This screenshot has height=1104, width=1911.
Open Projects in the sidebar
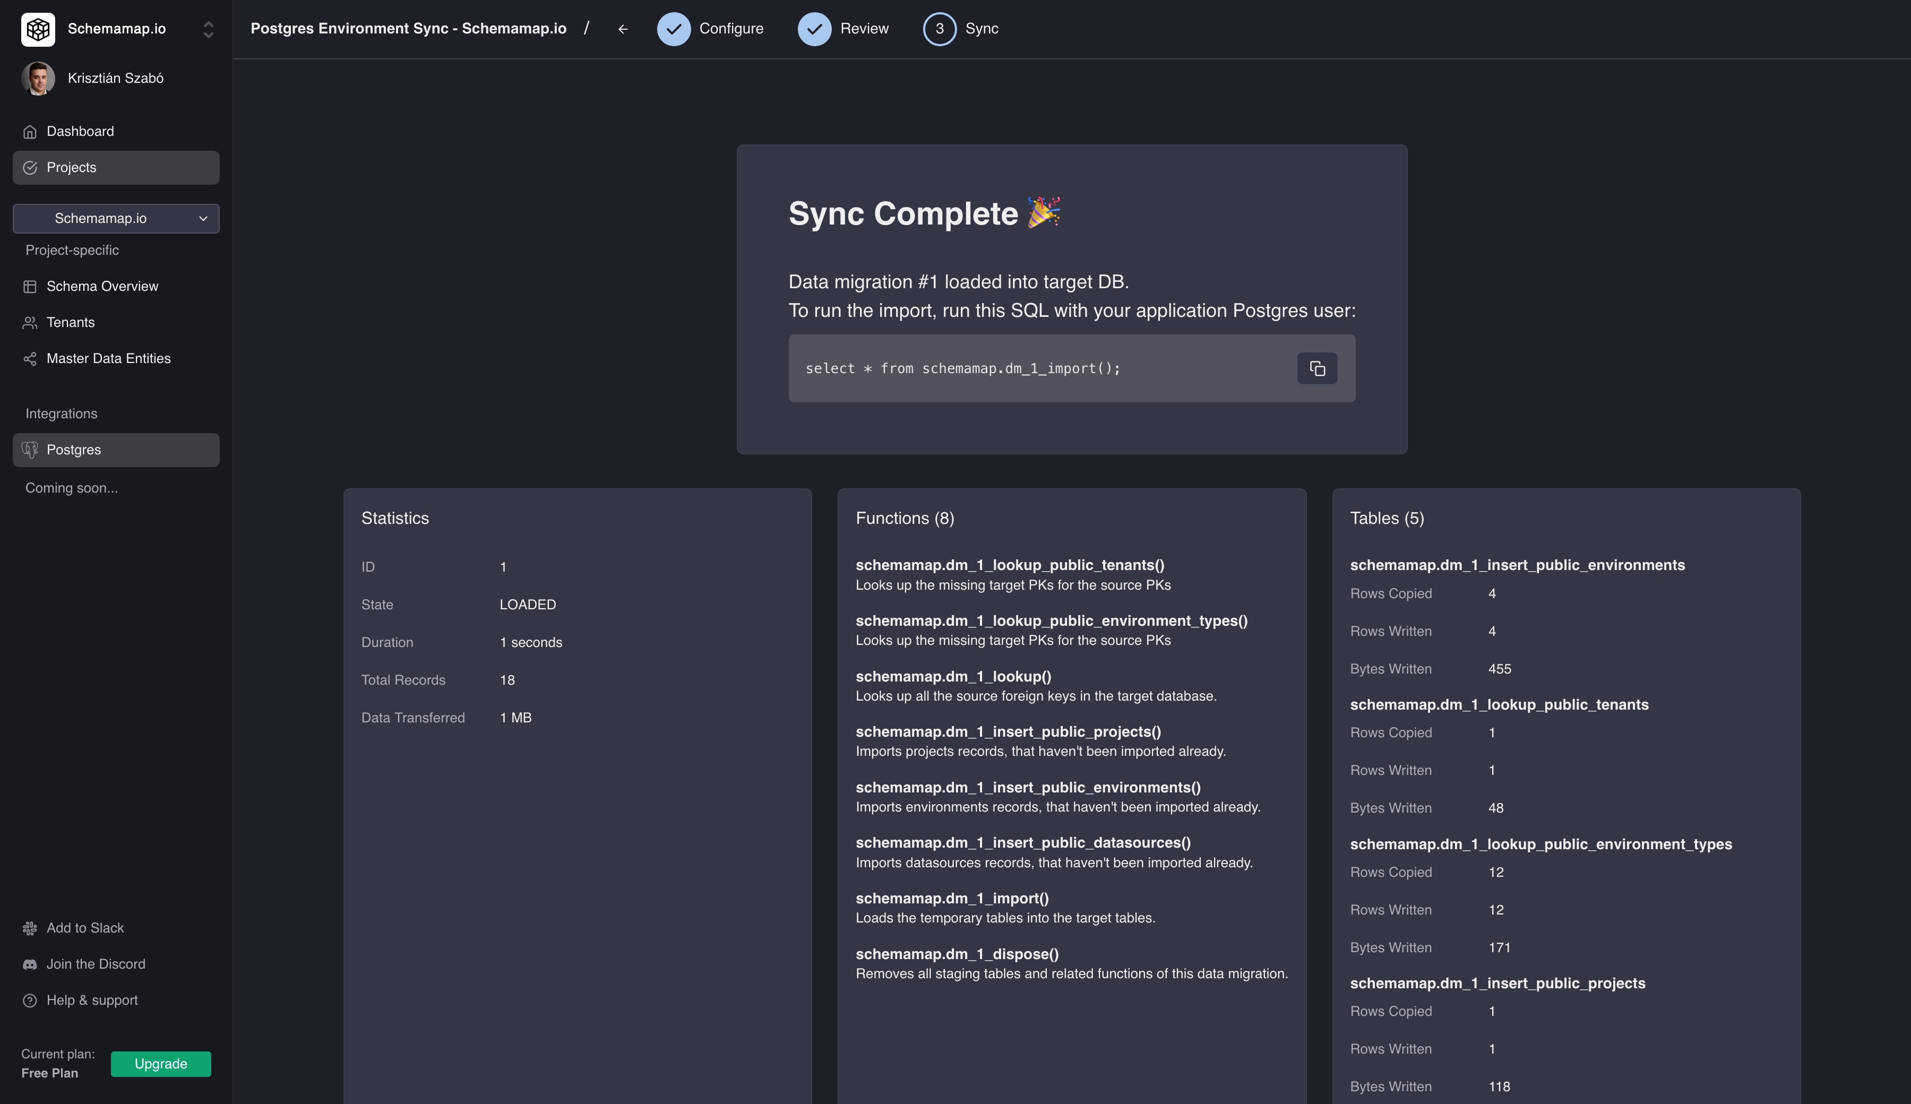coord(116,168)
